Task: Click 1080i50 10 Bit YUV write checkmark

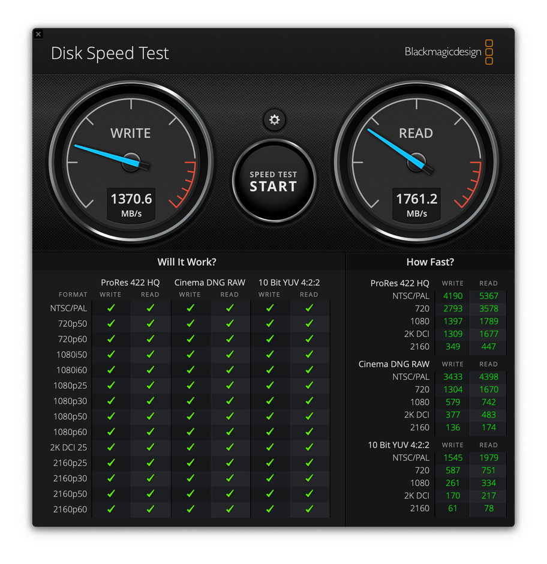Action: click(x=269, y=355)
